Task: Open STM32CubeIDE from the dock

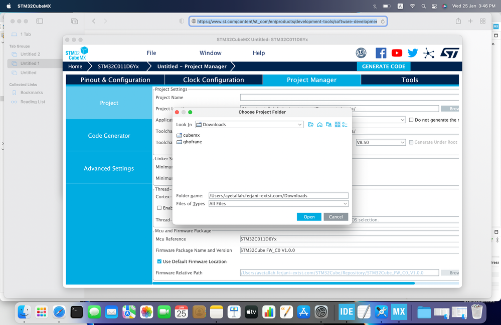Action: tap(346, 311)
